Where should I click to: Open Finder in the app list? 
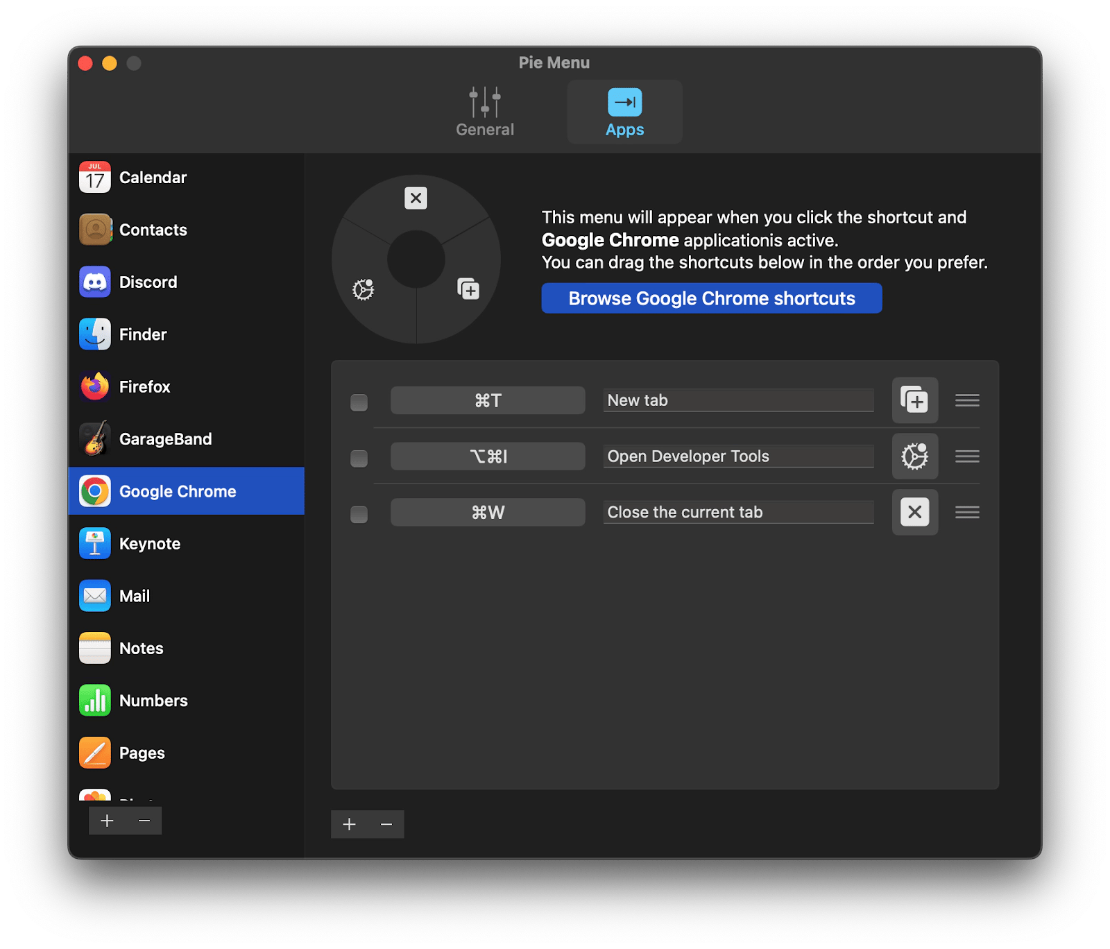[186, 334]
